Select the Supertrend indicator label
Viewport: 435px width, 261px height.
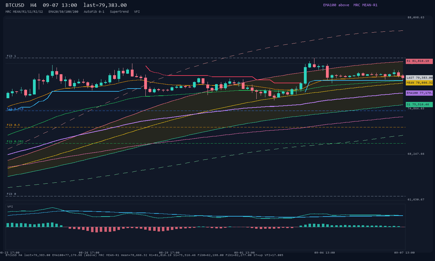tap(119, 12)
